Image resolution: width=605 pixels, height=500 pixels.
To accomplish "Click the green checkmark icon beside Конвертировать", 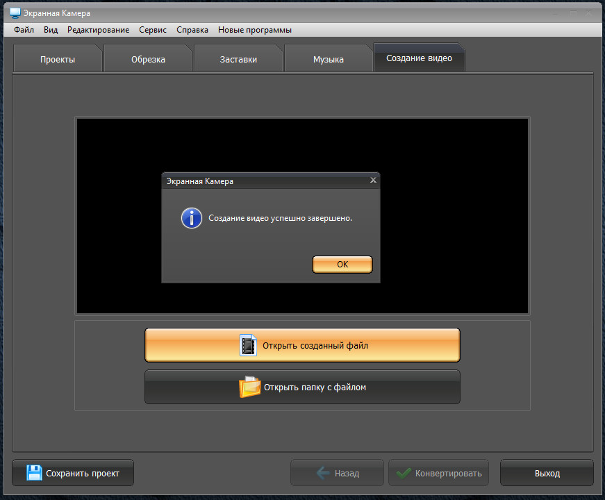I will [403, 473].
